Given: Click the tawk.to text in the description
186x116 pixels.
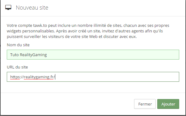Looking at the screenshot, I should (40, 26).
